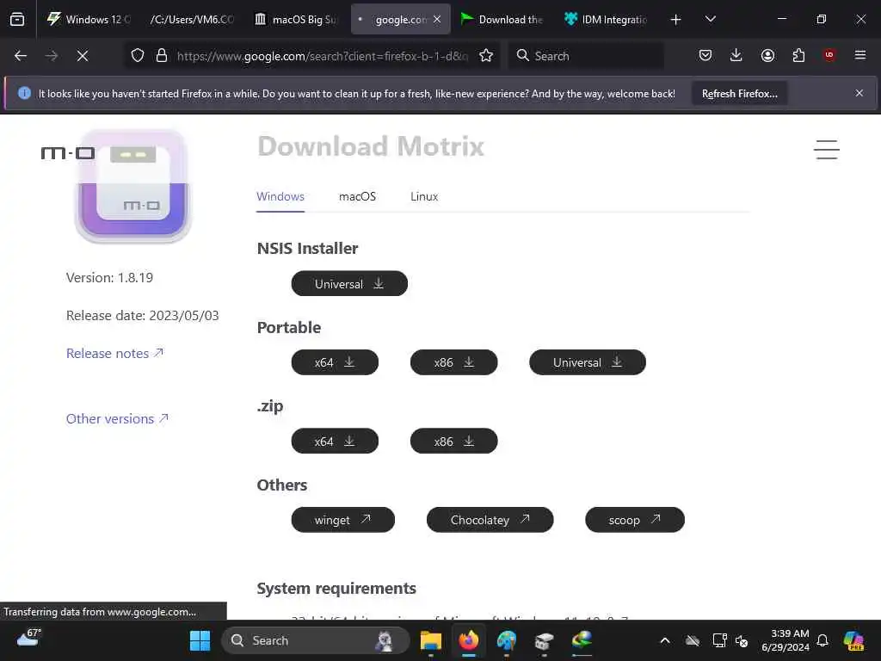Select the Linux platform tab

tap(424, 197)
